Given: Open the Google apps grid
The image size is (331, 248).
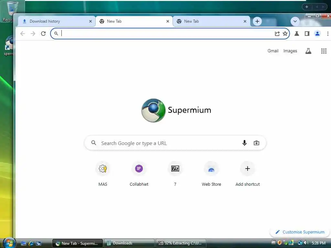Looking at the screenshot, I should [324, 51].
